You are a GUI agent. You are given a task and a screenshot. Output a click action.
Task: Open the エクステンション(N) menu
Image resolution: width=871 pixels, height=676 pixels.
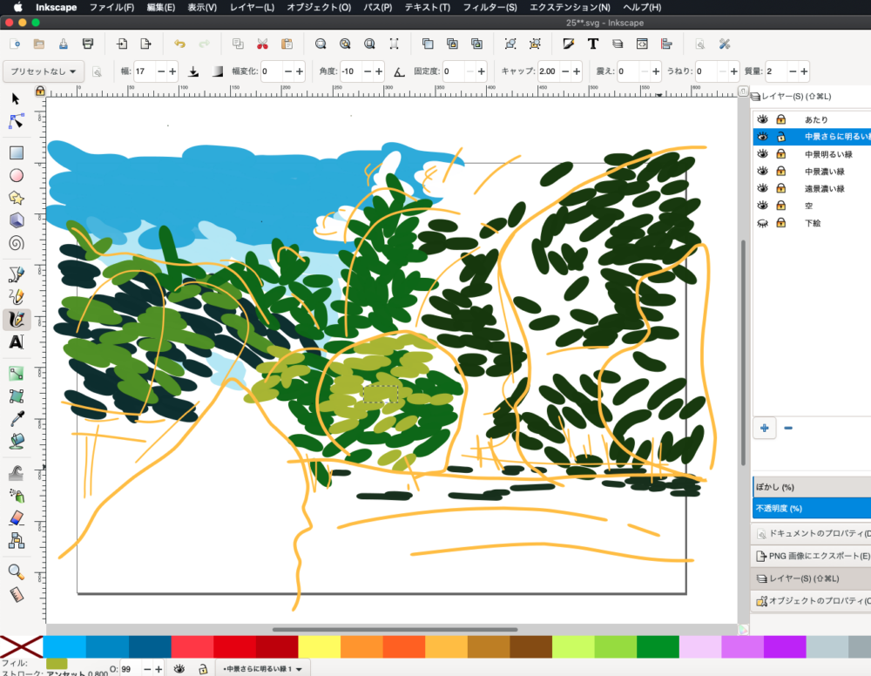(570, 7)
